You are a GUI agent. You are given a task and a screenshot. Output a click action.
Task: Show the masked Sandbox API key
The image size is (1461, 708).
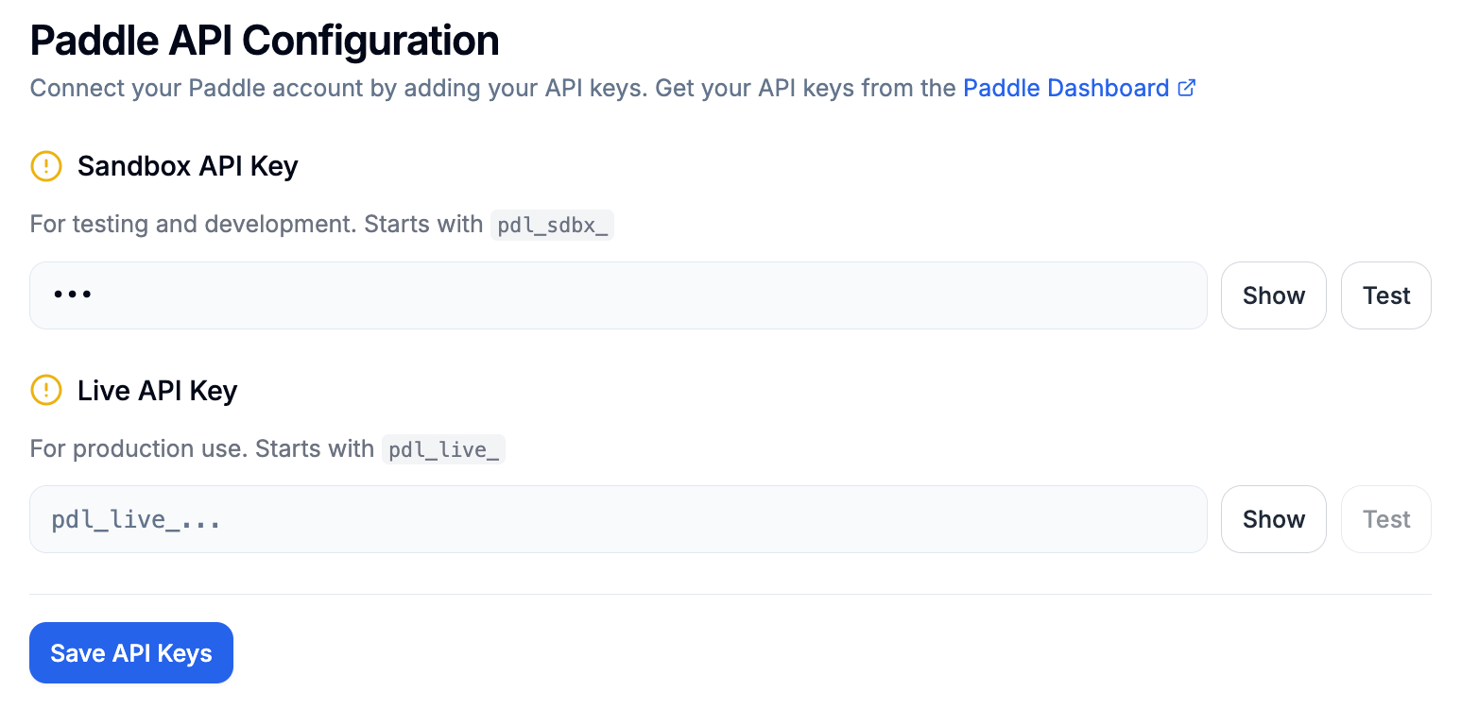[1273, 295]
